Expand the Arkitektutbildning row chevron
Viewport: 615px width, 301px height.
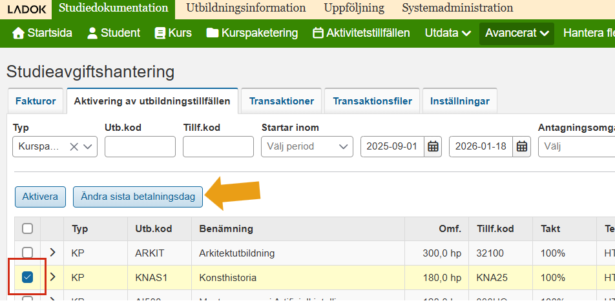[x=52, y=253]
